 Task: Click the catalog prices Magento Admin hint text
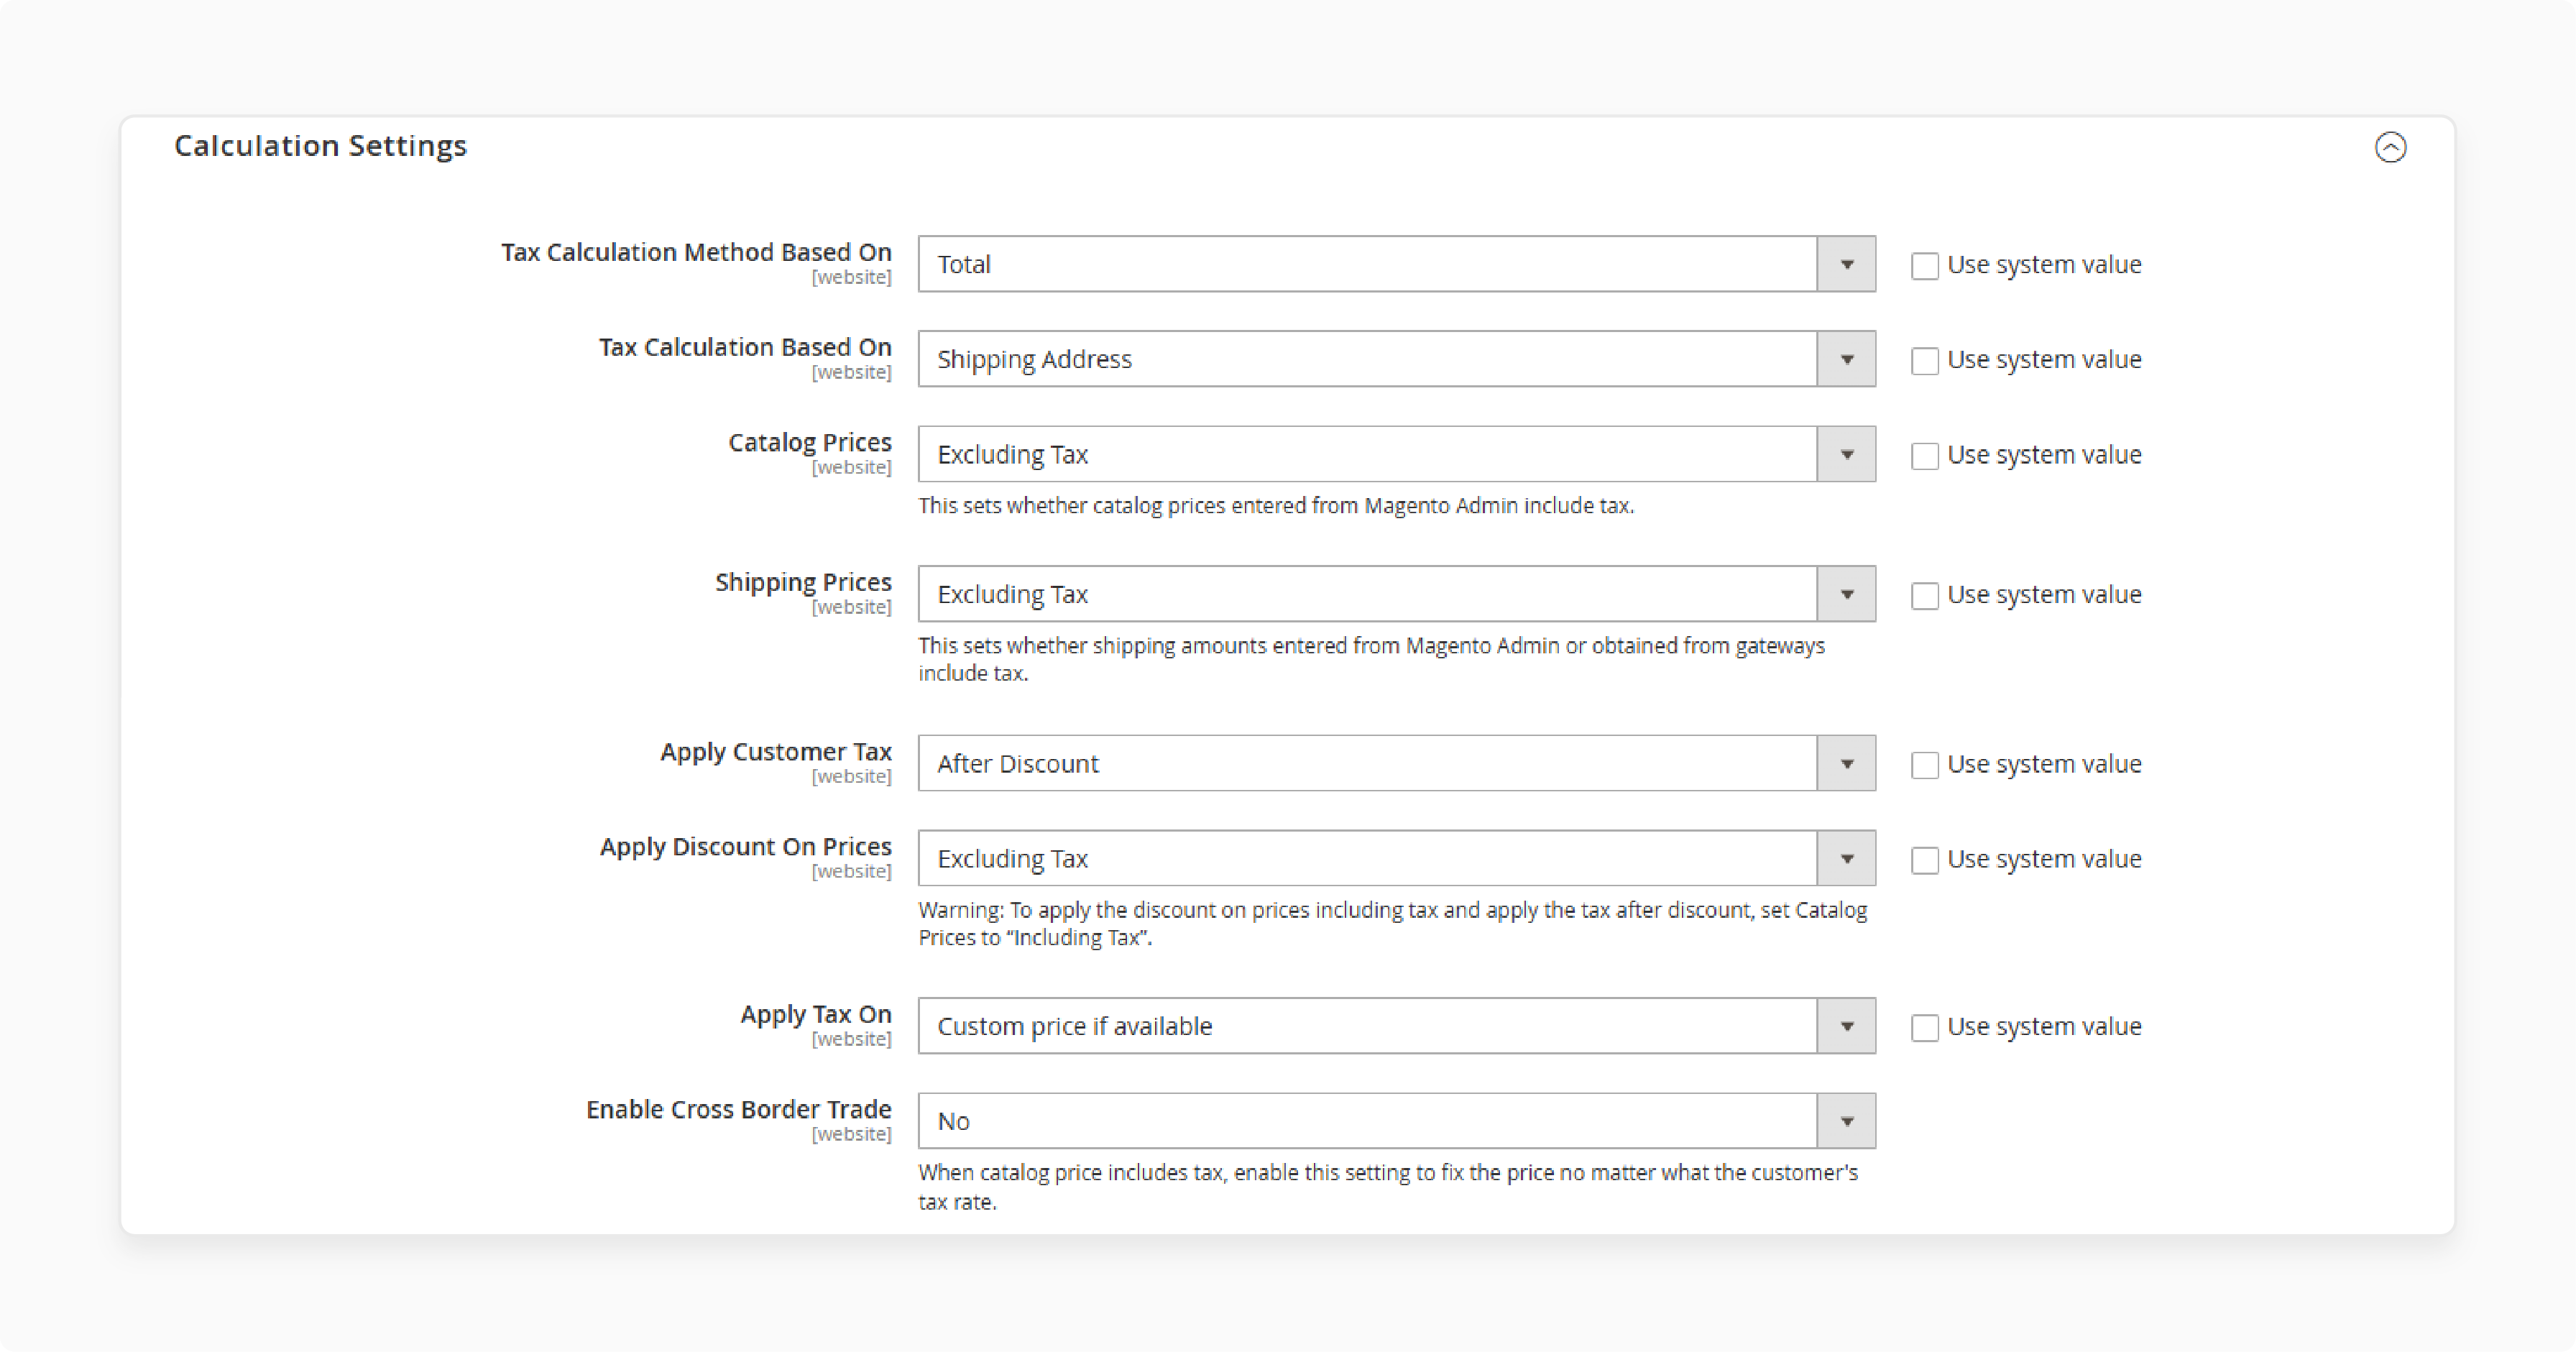(x=1276, y=506)
